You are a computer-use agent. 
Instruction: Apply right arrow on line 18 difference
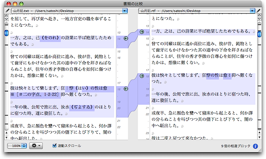pos(142,76)
